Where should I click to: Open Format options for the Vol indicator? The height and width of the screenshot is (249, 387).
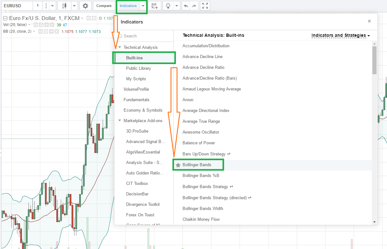click(47, 25)
